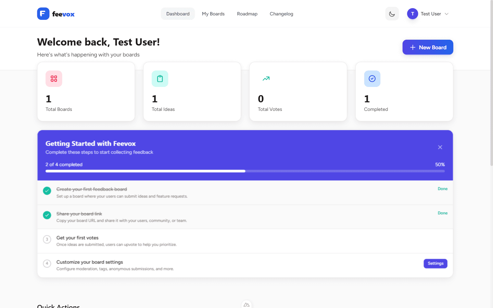Click the 'Total Votes' label

pos(270,110)
